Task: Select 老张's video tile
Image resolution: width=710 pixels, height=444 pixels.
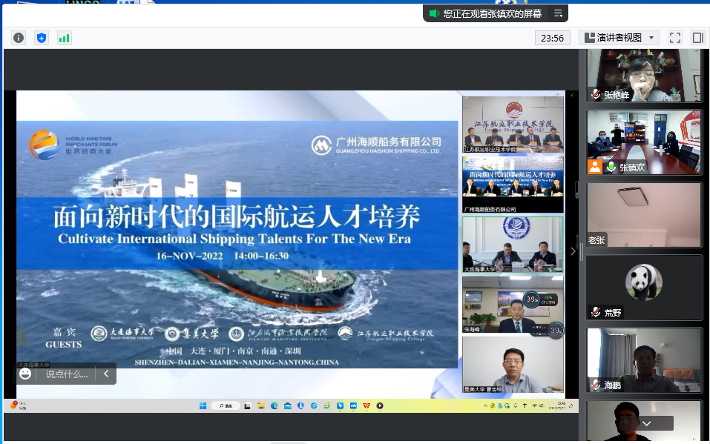Action: point(644,214)
